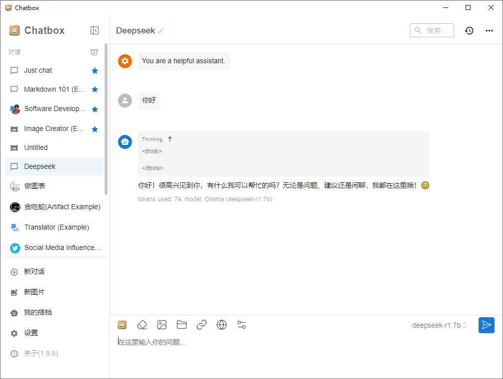Collapse the sidebar panel icon

(x=95, y=30)
